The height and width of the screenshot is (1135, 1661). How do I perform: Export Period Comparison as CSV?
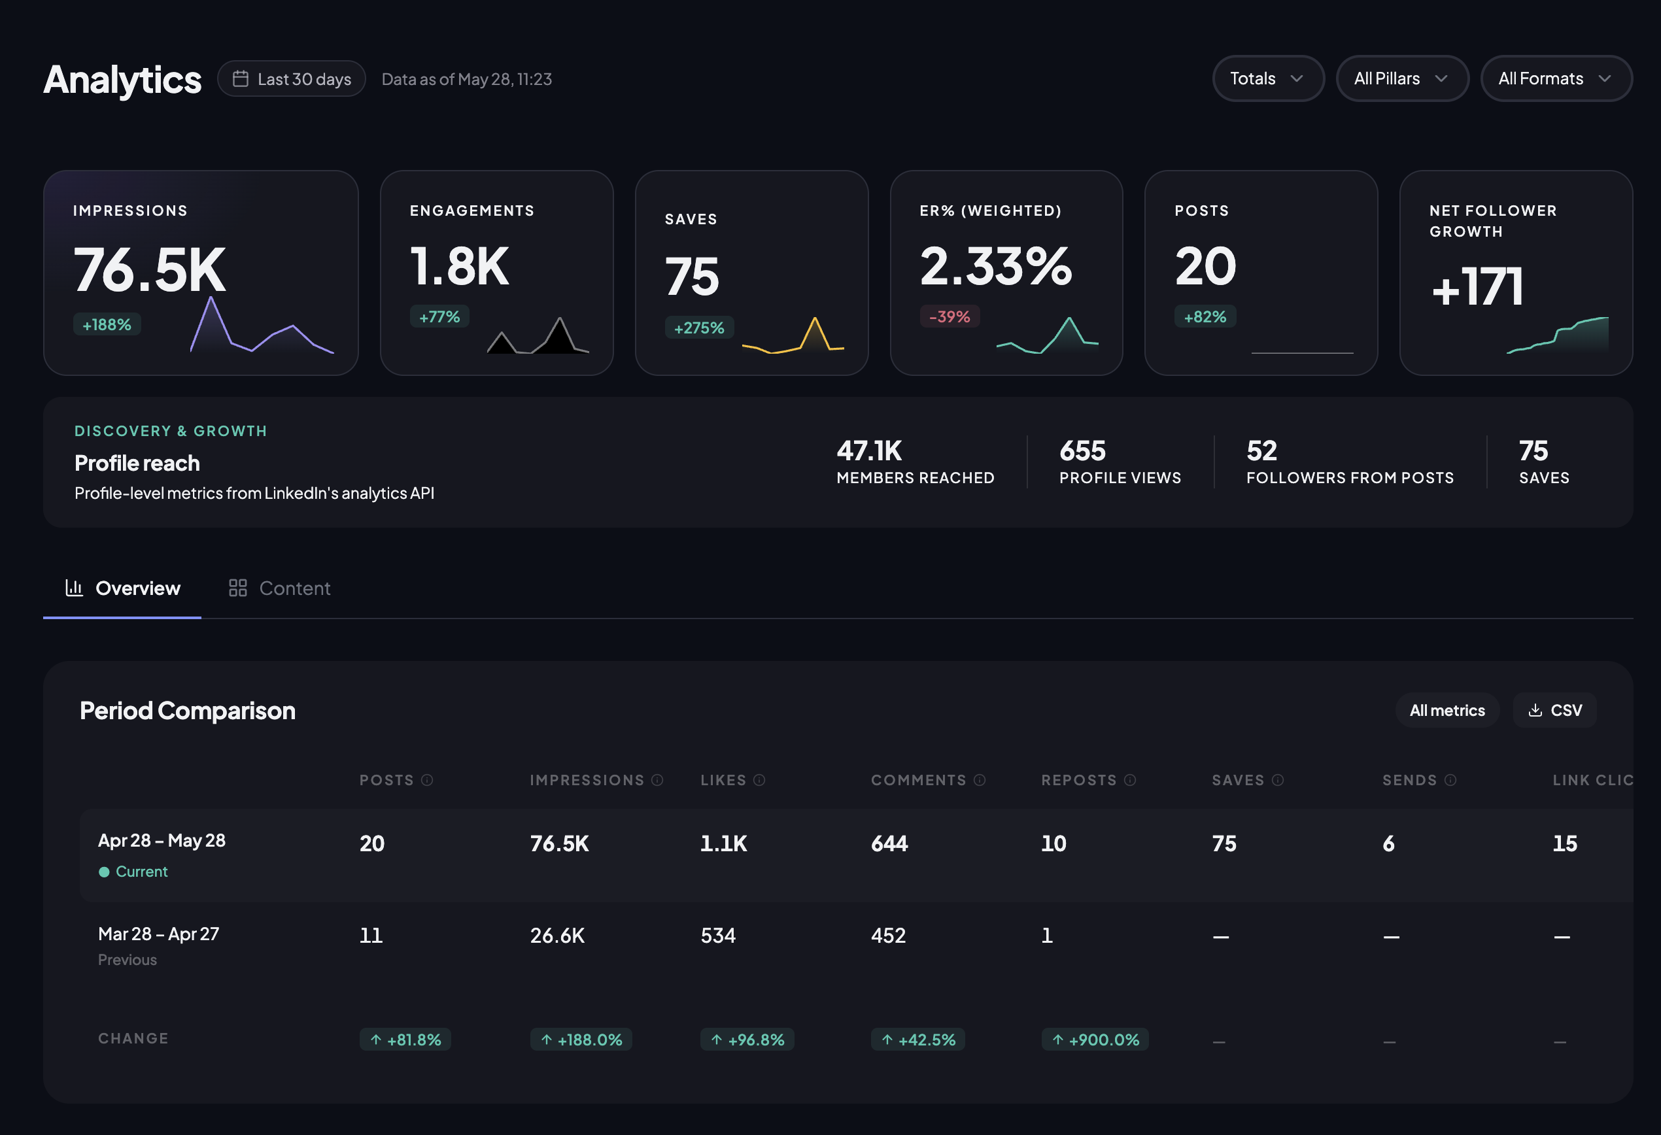point(1554,710)
